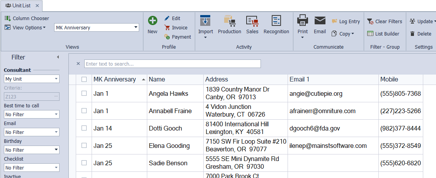Open the View Options menu
The width and height of the screenshot is (436, 178).
(x=25, y=27)
